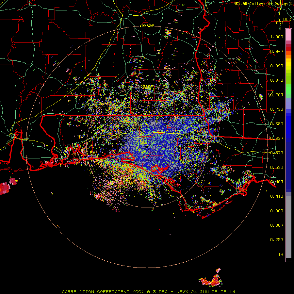Click the 0.360 legend value
This screenshot has height=294, width=294.
tap(277, 211)
